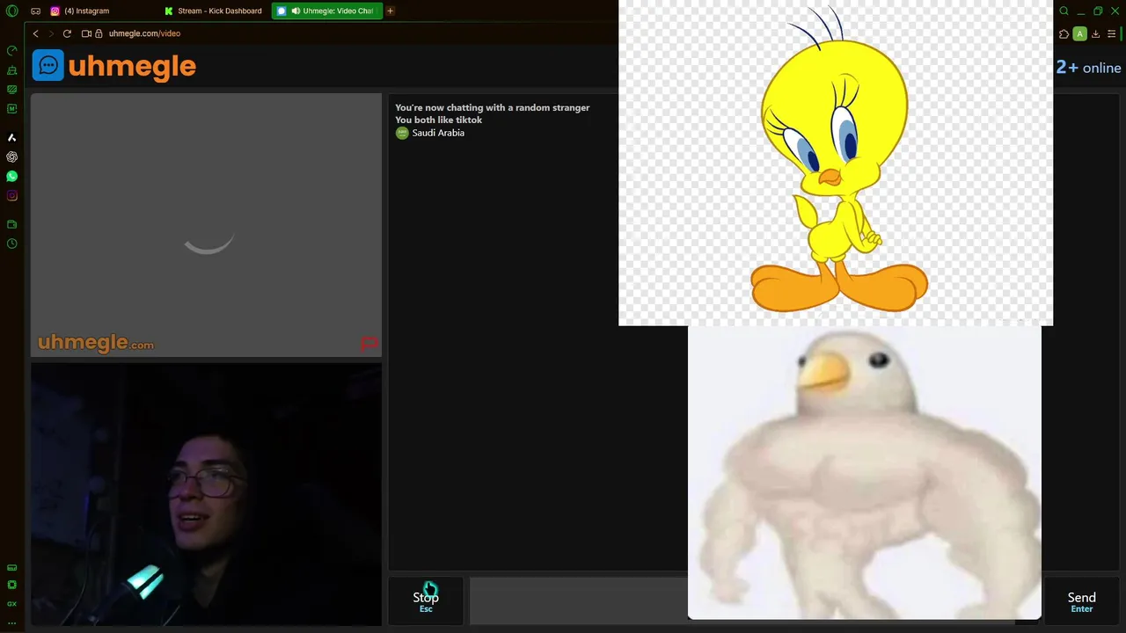Image resolution: width=1126 pixels, height=633 pixels.
Task: Click the camera permission icon in address bar
Action: coord(86,33)
